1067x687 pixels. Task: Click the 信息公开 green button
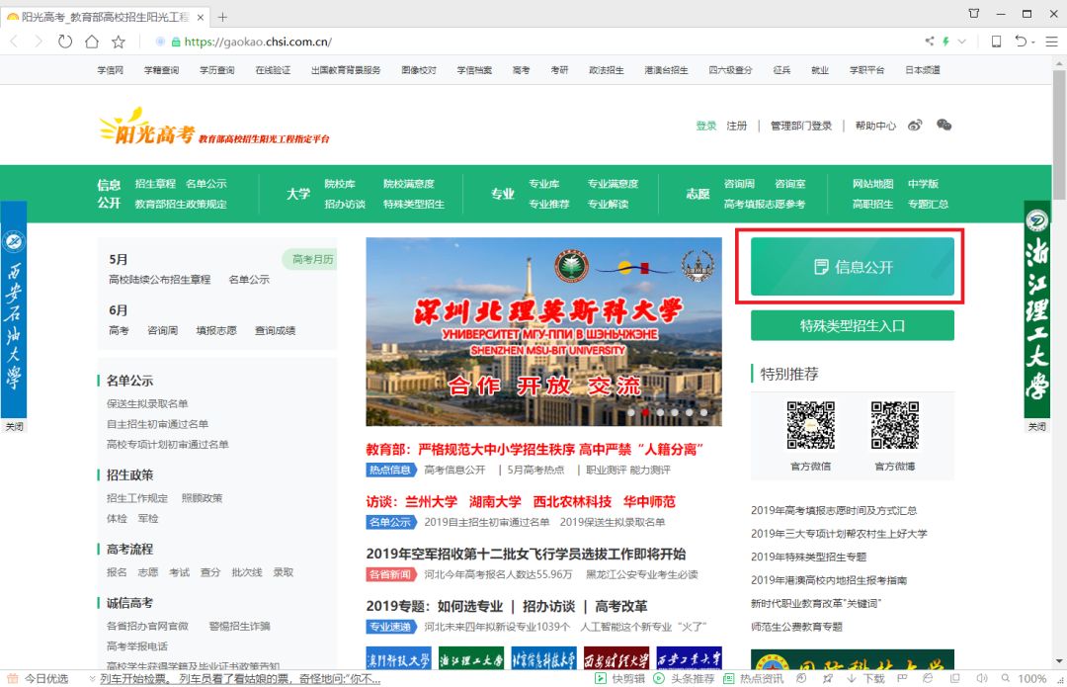pos(852,267)
